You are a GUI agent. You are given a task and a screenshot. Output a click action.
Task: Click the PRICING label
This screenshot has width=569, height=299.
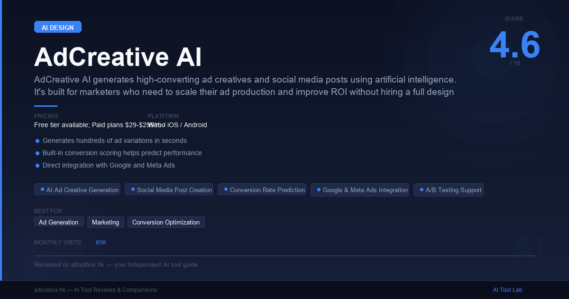[x=46, y=116]
